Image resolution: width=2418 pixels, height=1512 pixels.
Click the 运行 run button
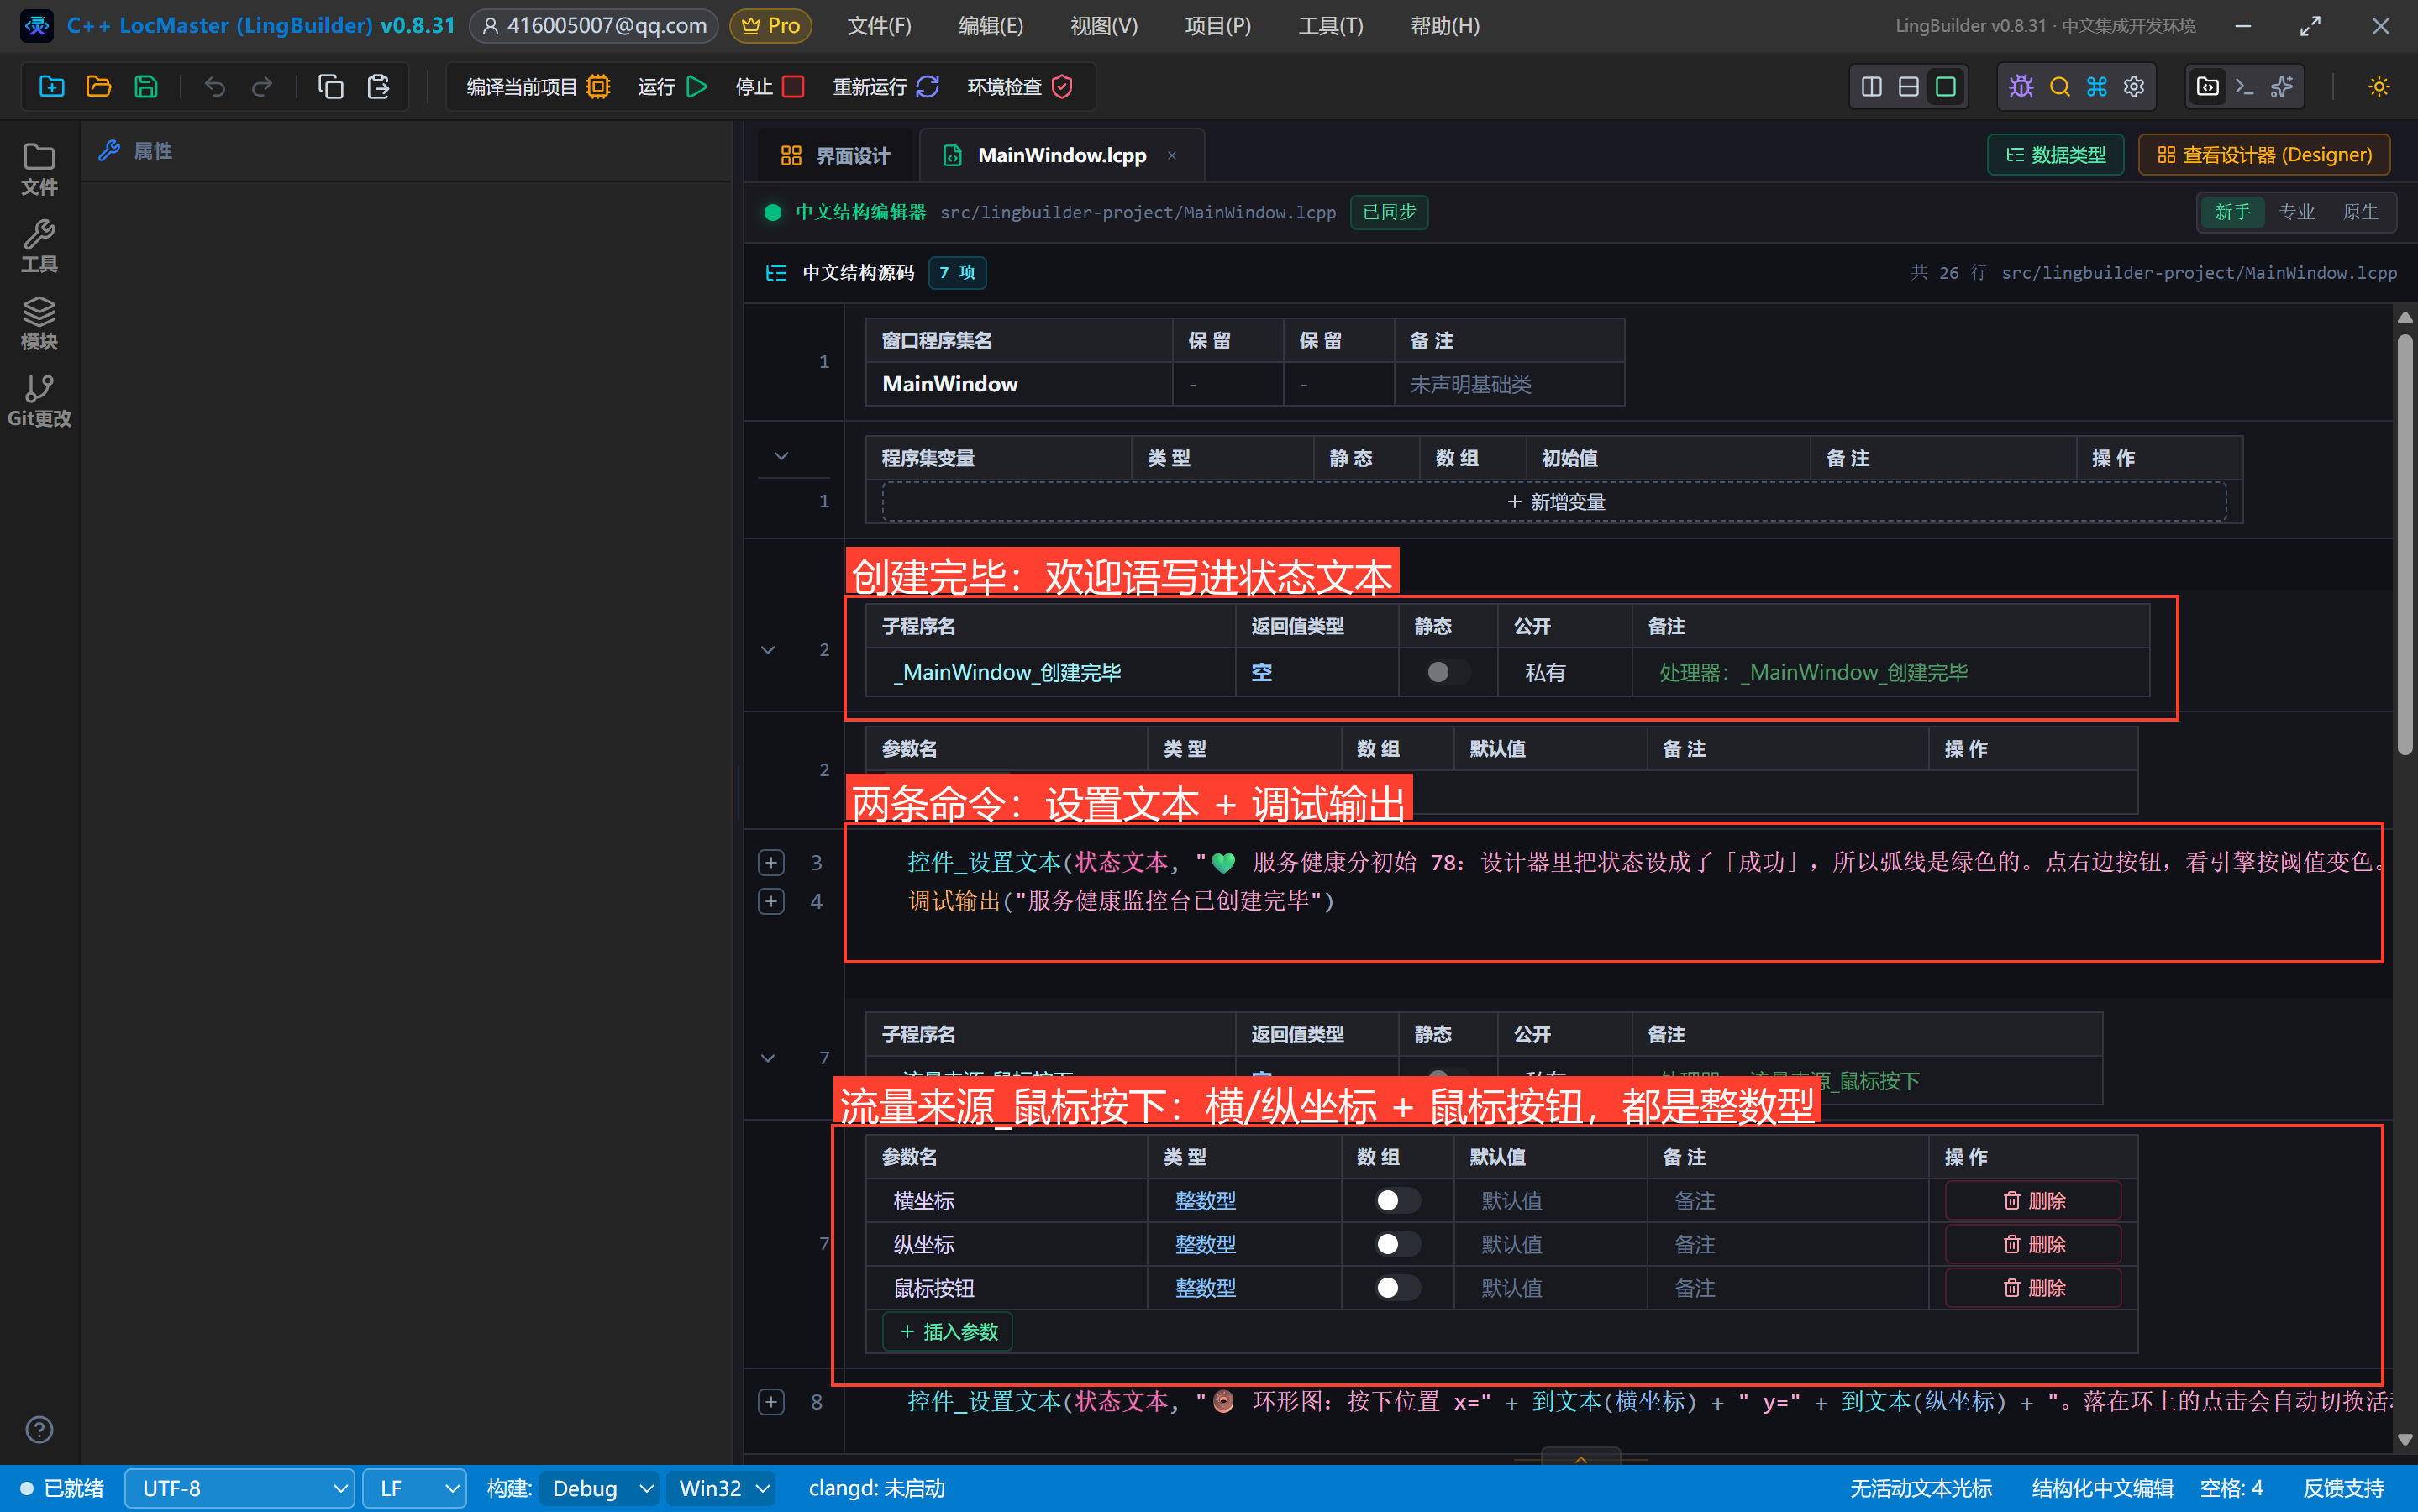[x=672, y=87]
